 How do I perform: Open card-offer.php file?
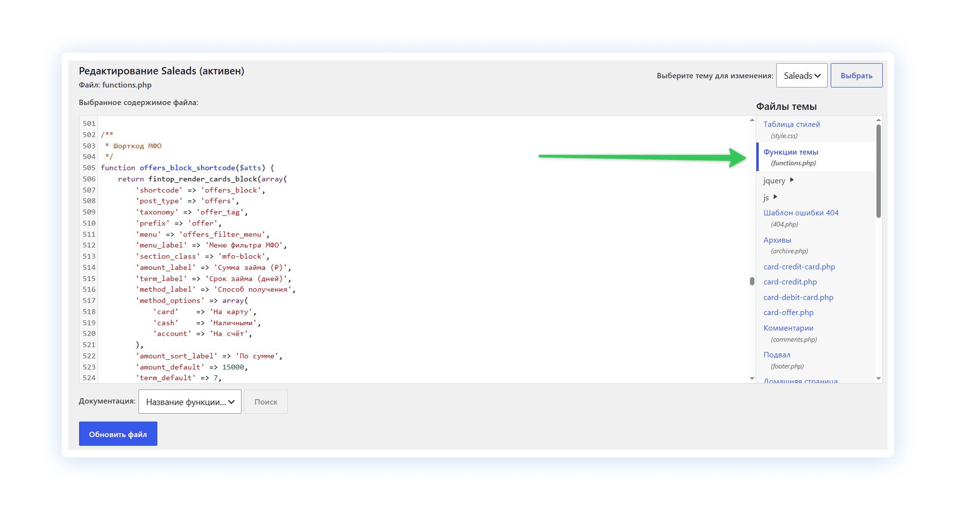pyautogui.click(x=788, y=312)
